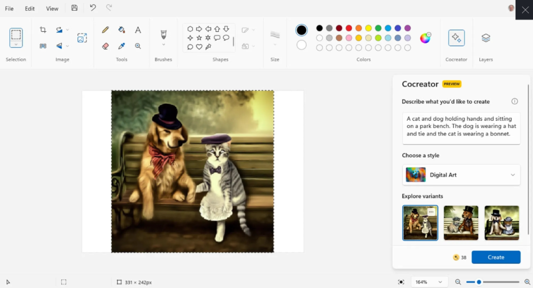Pick the Eraser tool
This screenshot has height=288, width=533.
click(106, 46)
